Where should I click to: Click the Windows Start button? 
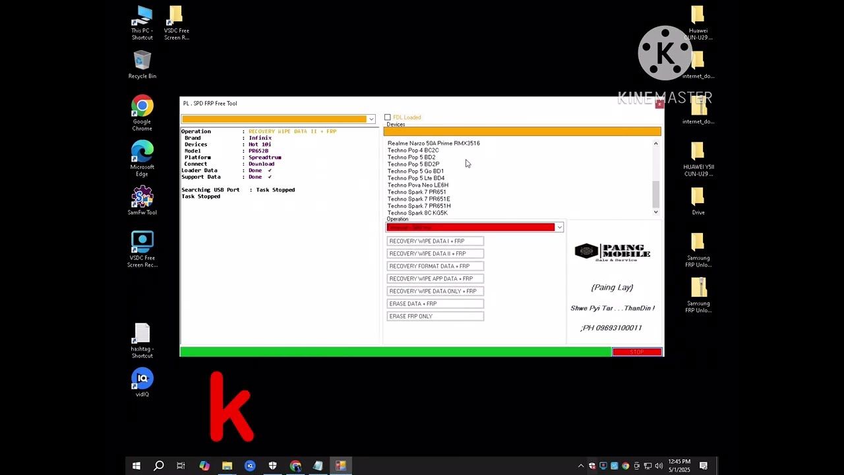(136, 466)
